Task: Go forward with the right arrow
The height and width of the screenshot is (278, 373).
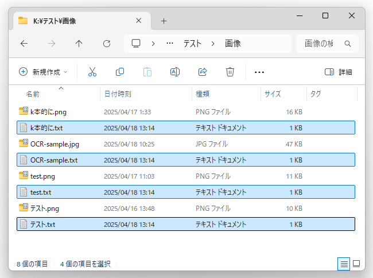Action: pyautogui.click(x=52, y=44)
